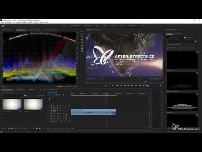Step forward one frame

tap(128, 86)
